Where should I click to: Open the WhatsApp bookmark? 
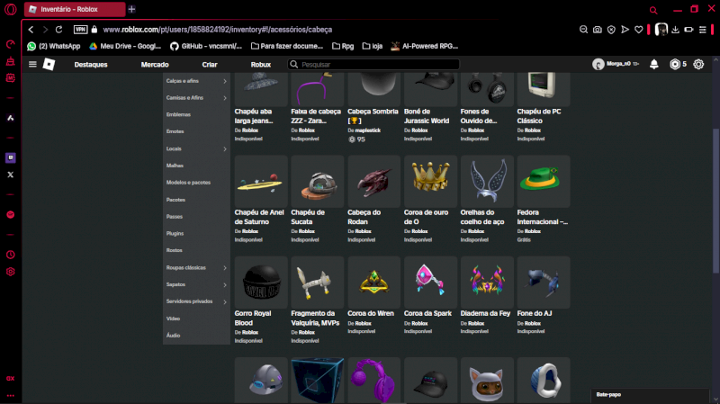coord(54,46)
